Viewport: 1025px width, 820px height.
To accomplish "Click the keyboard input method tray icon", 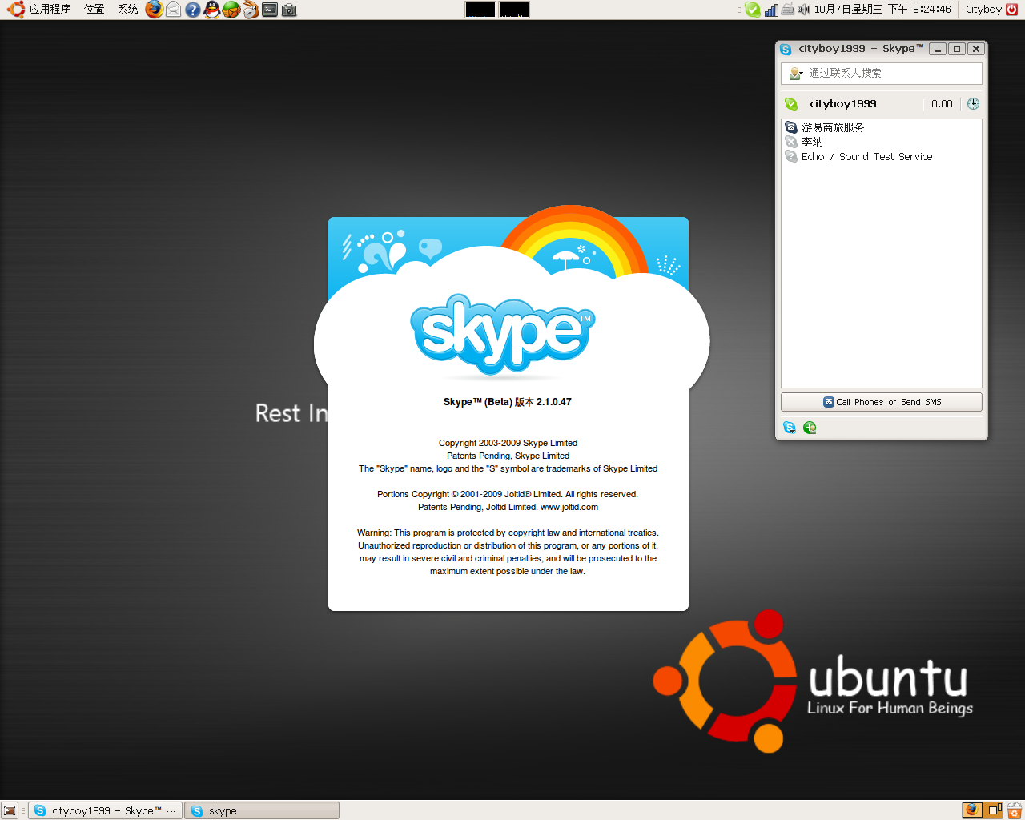I will (x=788, y=10).
